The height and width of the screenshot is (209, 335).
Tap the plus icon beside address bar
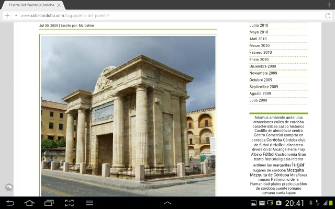(x=7, y=16)
